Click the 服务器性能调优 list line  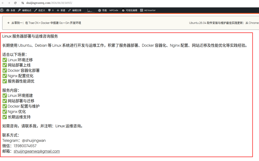pos(18,81)
